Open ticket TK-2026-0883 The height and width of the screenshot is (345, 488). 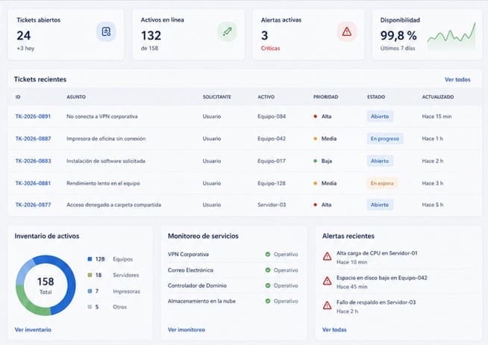click(x=33, y=161)
